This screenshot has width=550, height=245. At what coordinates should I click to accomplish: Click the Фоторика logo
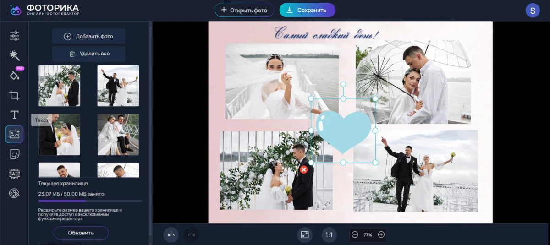click(x=44, y=10)
